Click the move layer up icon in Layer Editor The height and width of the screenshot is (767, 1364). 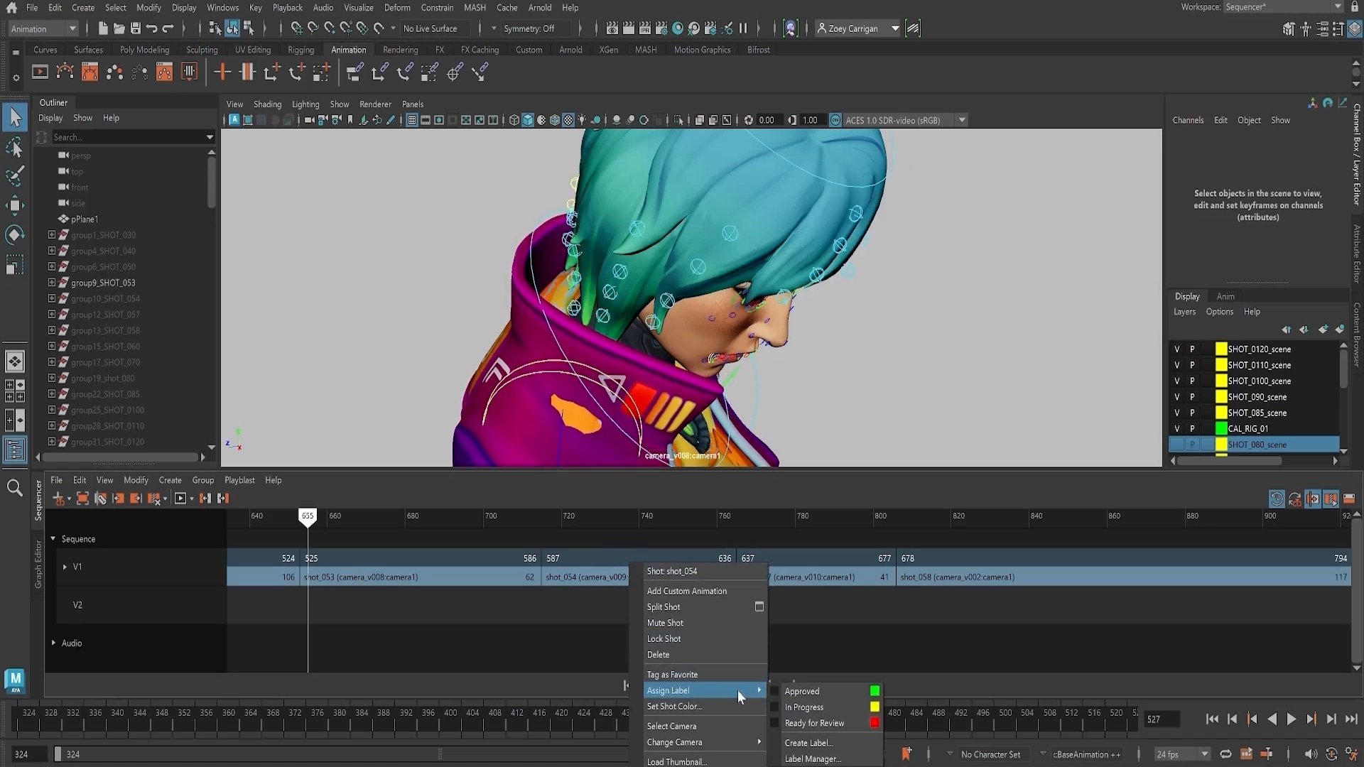[x=1287, y=330]
